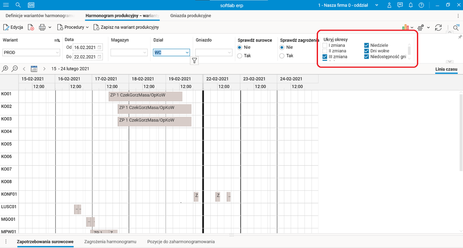This screenshot has width=463, height=248.
Task: Open the calendar picker for the Do date
Action: [x=99, y=57]
